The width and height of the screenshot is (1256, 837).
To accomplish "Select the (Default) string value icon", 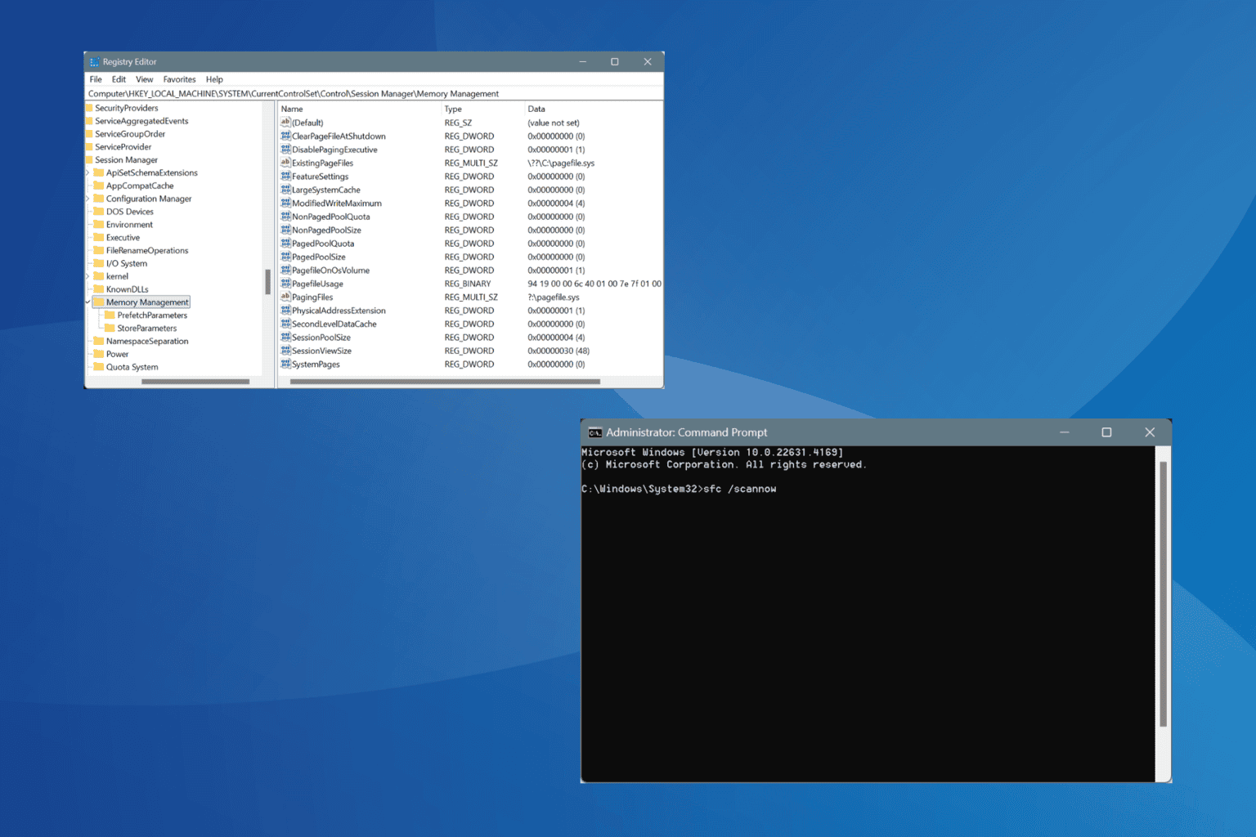I will (285, 123).
